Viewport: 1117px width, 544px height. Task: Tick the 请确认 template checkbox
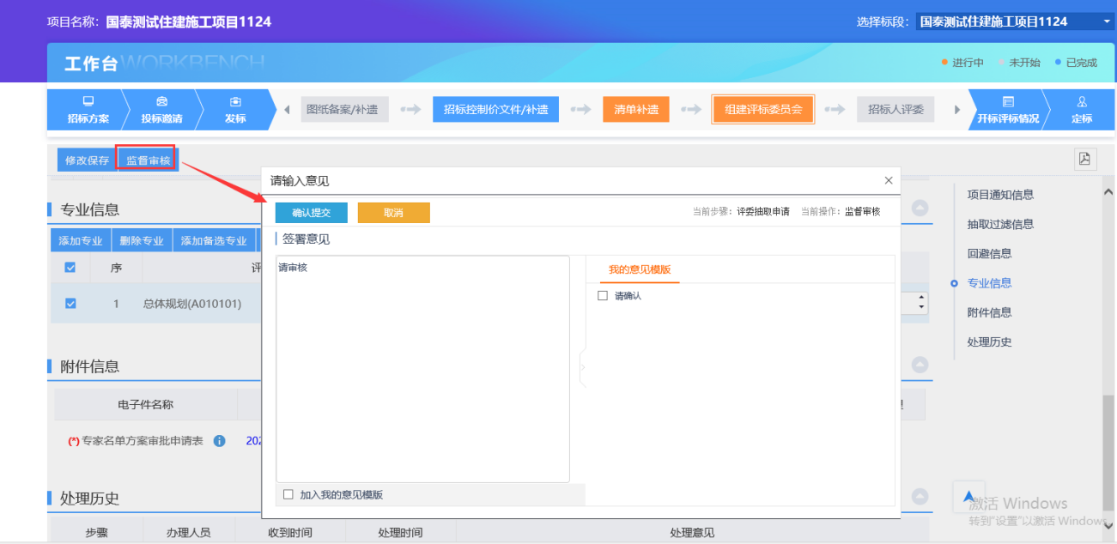click(603, 296)
